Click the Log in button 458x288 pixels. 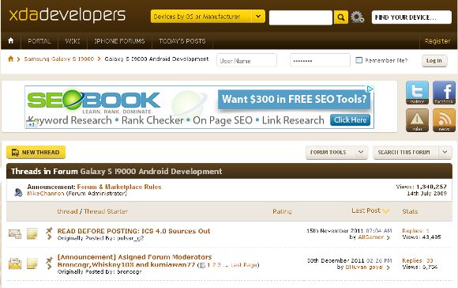pos(434,61)
